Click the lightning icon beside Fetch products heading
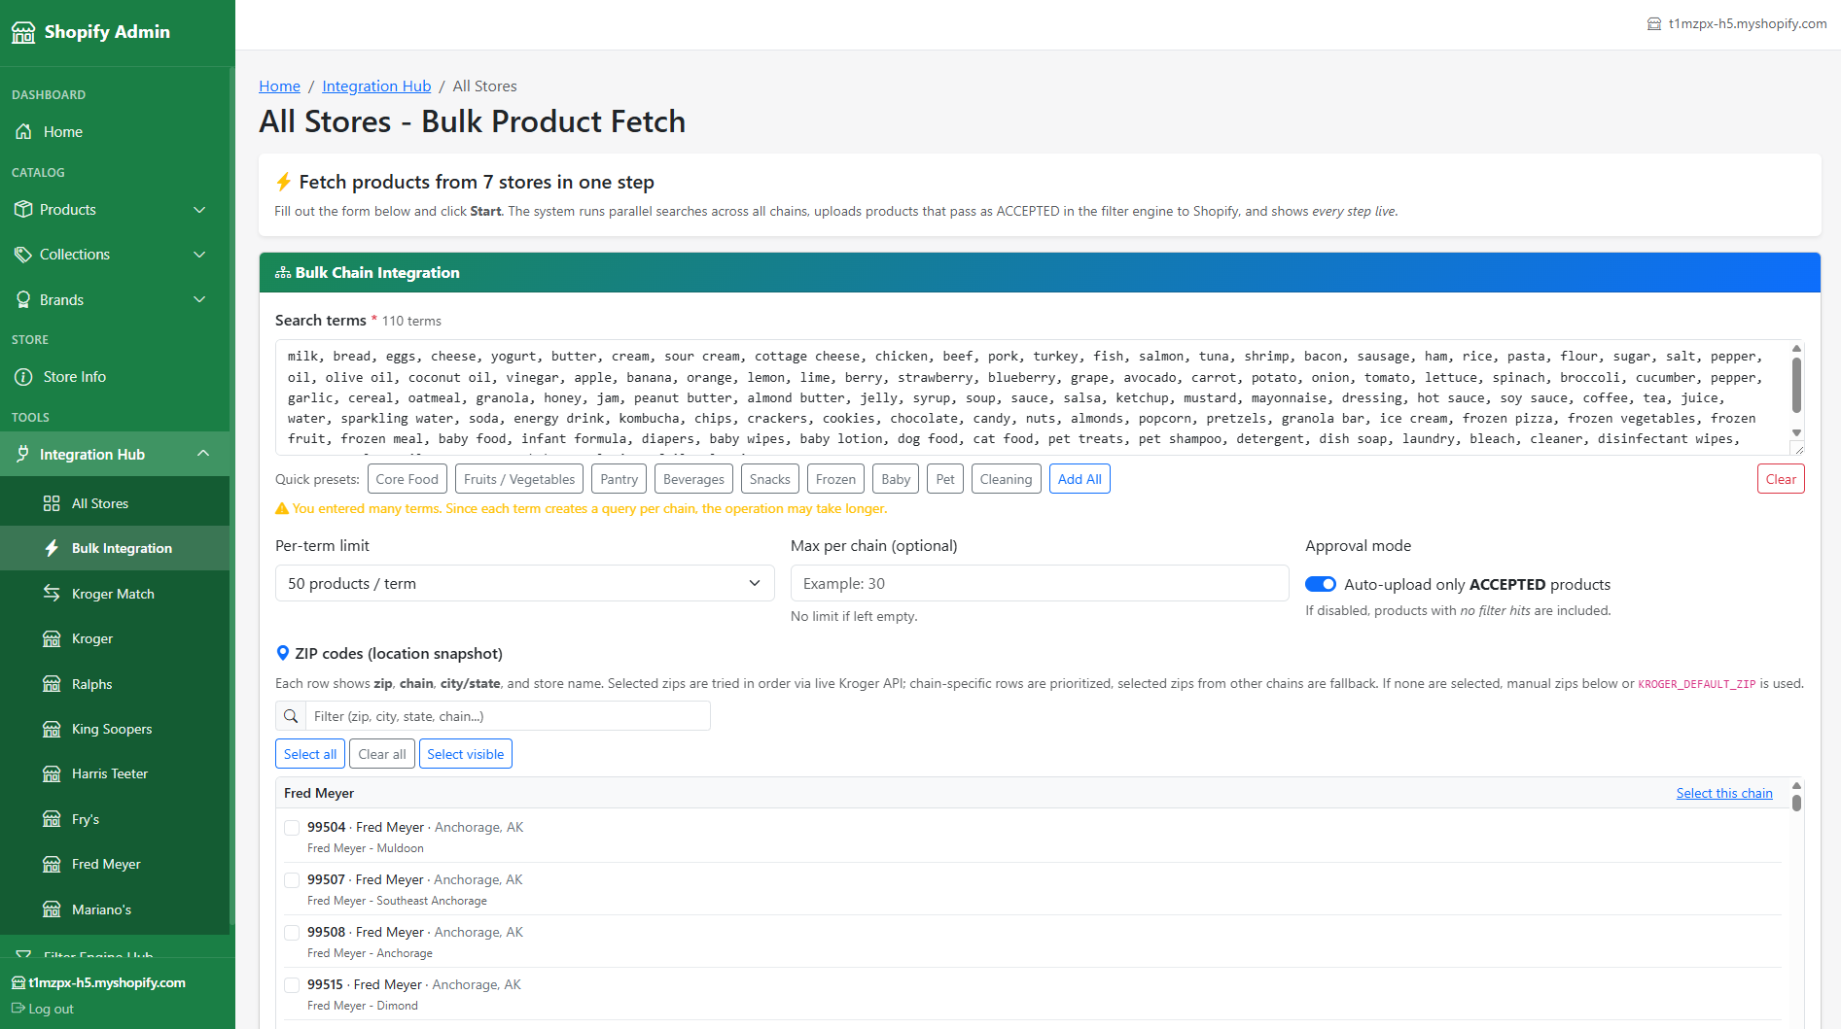Screen dimensions: 1841x1029 coord(283,182)
